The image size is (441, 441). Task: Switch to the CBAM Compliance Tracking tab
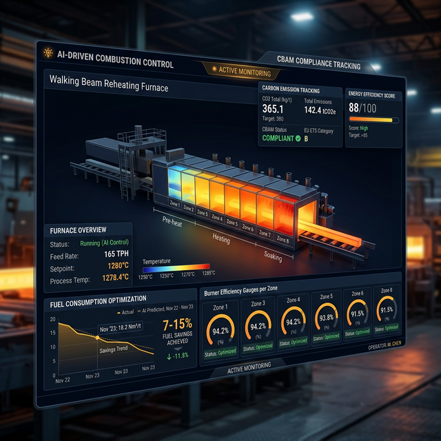[317, 65]
